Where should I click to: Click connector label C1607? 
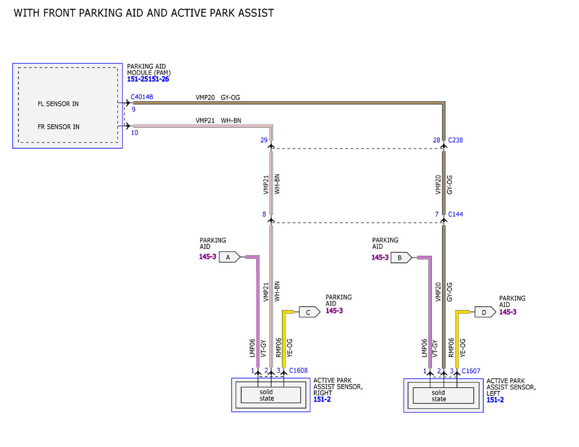click(471, 371)
